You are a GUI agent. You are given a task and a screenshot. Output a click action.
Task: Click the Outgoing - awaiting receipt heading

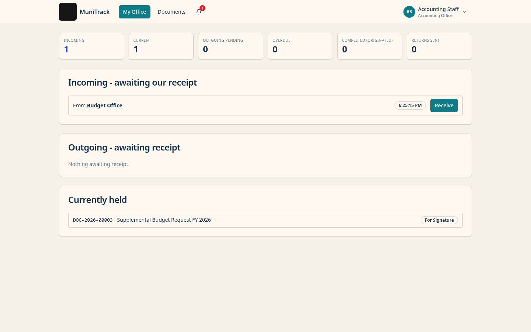click(124, 147)
